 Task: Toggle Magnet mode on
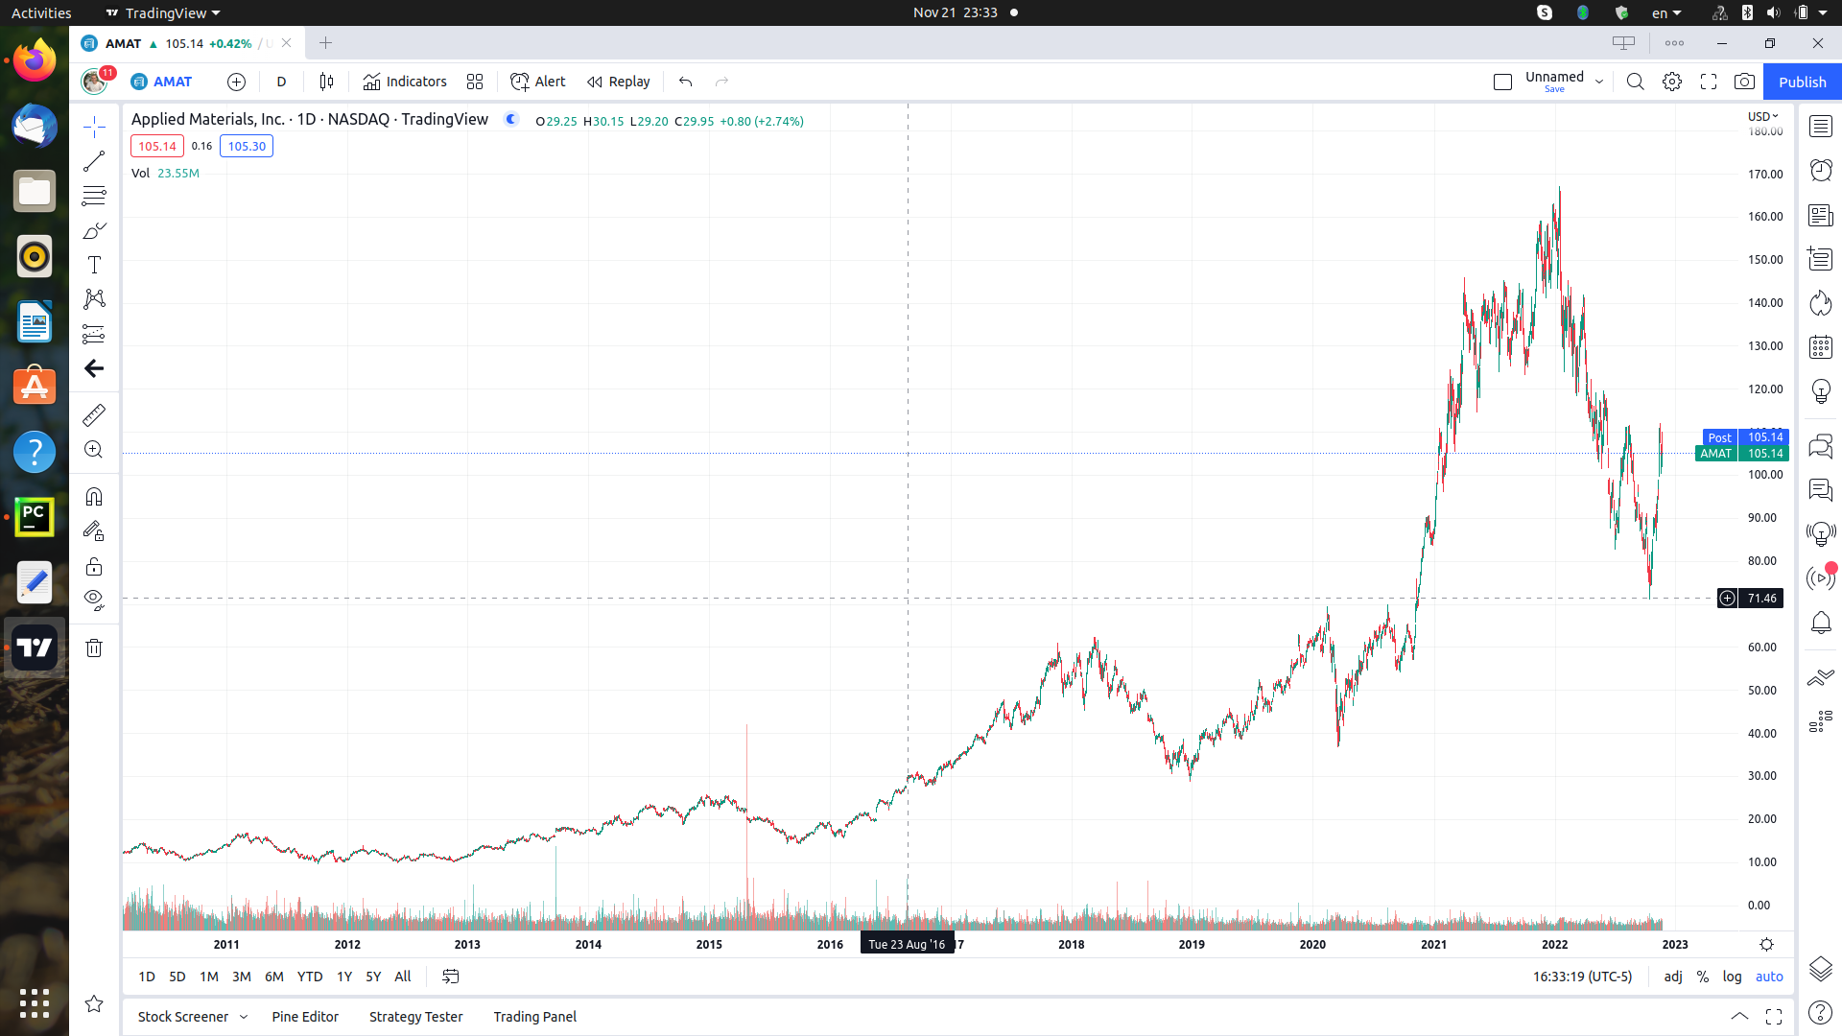point(94,497)
